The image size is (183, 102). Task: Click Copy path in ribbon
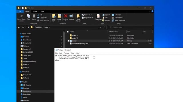(42, 18)
